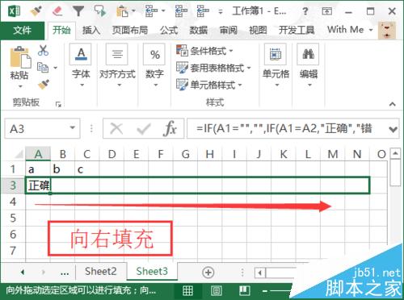Click the Excel application icon
Screen dimensions: 404x300
coord(15,11)
